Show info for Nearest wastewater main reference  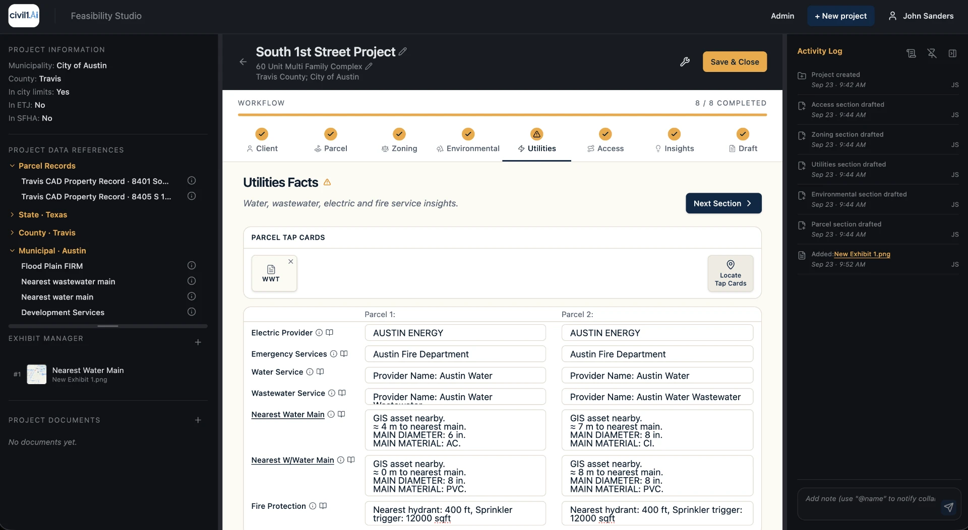pyautogui.click(x=192, y=281)
